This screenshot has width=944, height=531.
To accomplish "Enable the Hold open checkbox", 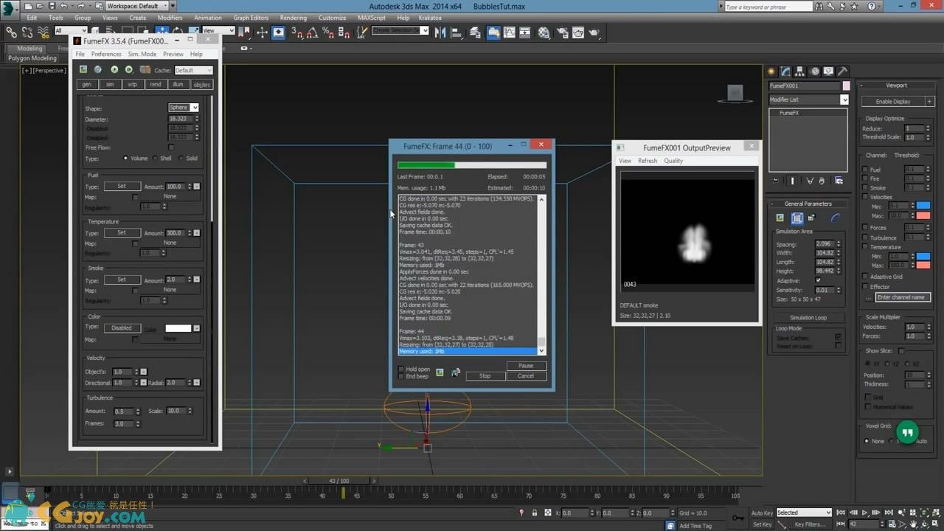I will pos(401,369).
